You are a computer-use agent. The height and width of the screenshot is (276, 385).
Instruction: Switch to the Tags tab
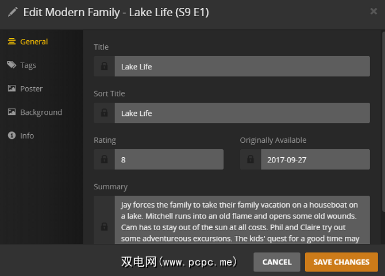[28, 65]
